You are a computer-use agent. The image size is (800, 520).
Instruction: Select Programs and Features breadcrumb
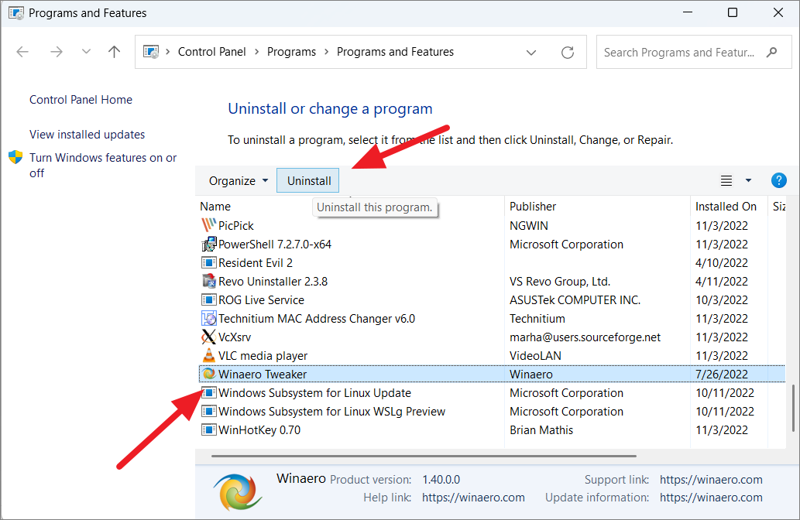click(395, 52)
